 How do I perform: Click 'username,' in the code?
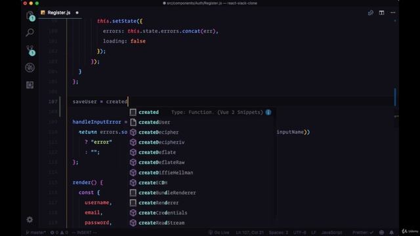click(98, 203)
